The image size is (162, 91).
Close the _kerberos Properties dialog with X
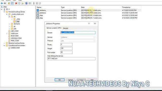95,24
